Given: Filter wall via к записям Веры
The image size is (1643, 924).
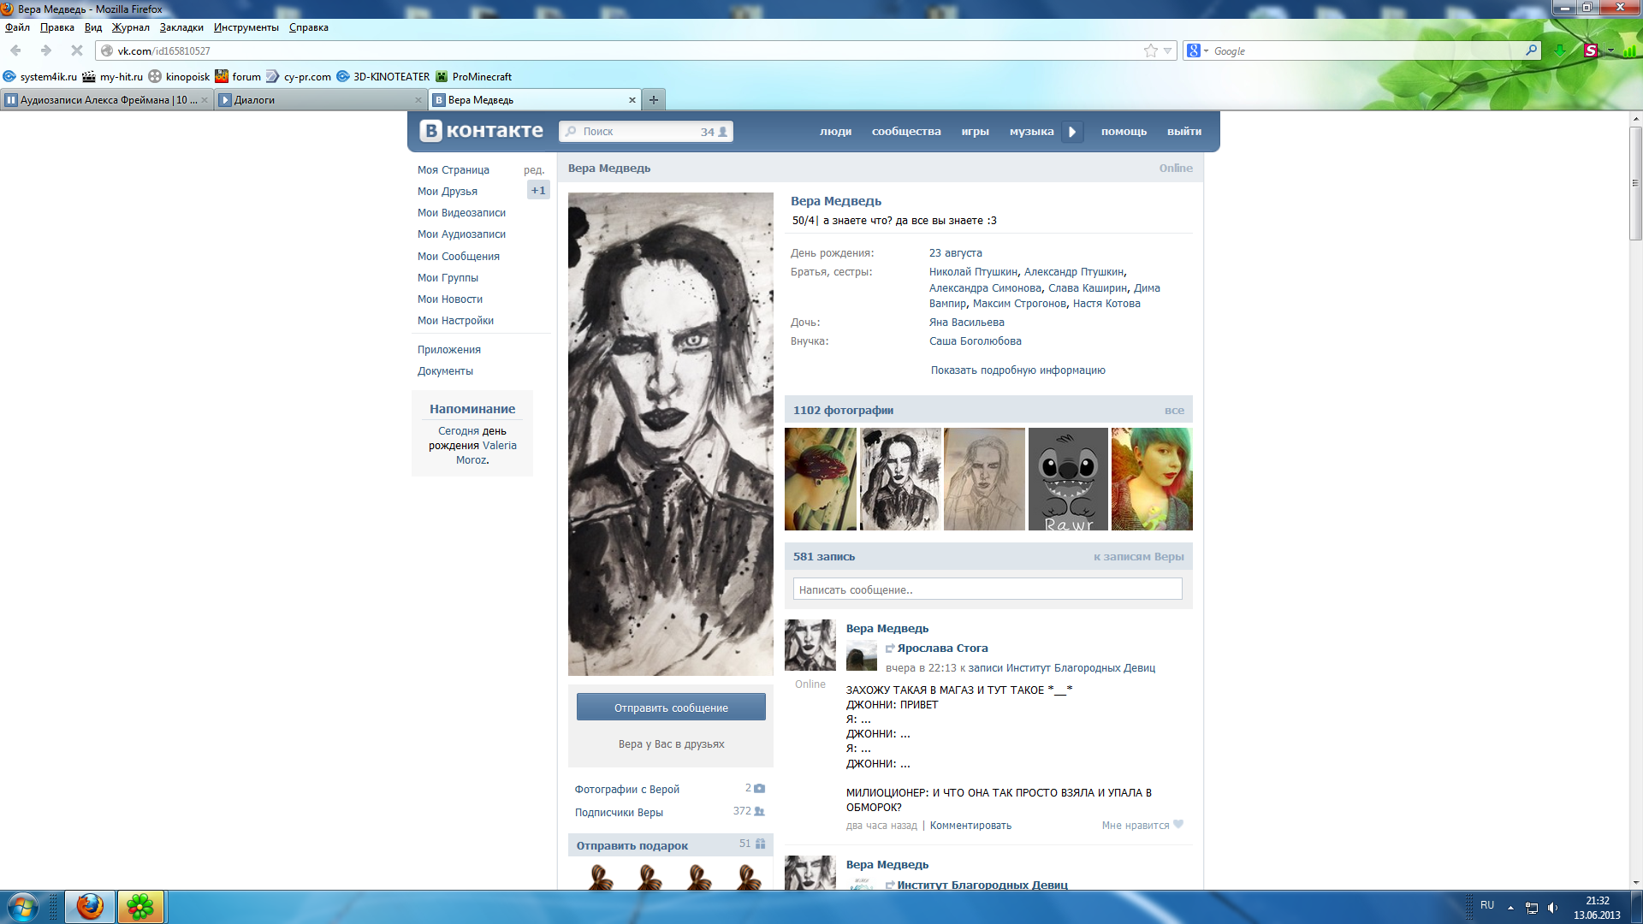Looking at the screenshot, I should click(1138, 557).
